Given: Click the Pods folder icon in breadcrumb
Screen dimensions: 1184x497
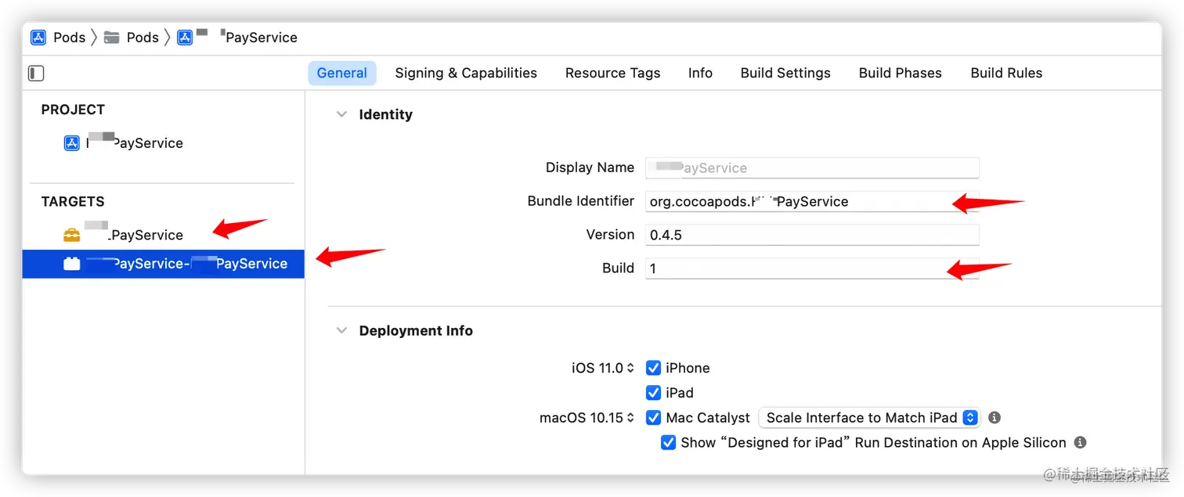Looking at the screenshot, I should [112, 38].
